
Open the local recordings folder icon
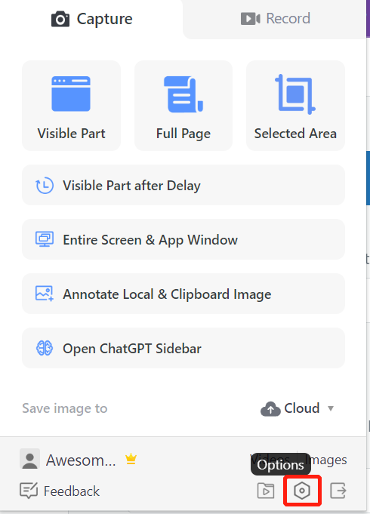[266, 491]
